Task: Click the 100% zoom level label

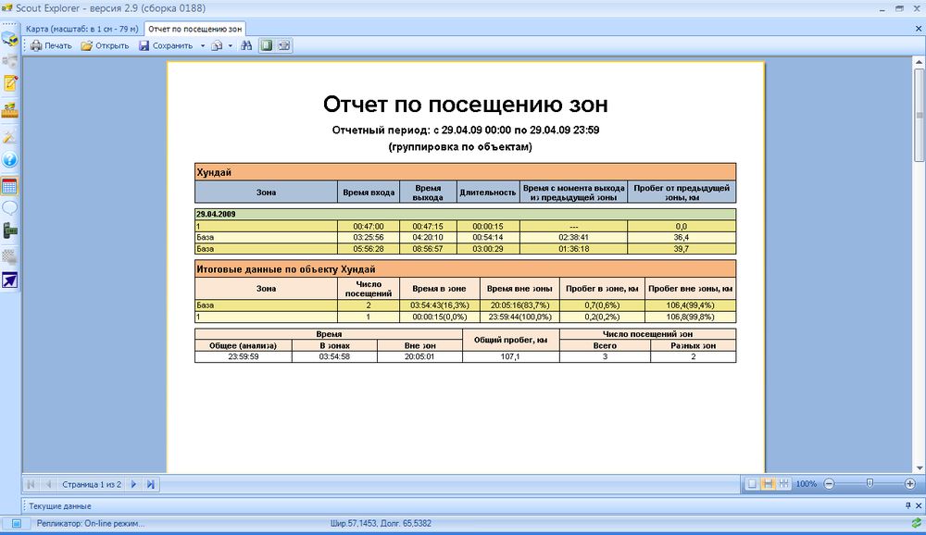Action: coord(807,483)
